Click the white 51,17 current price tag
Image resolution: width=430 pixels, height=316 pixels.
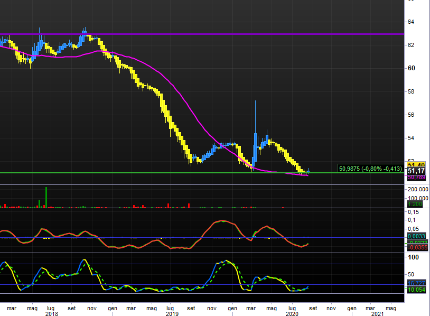click(416, 171)
